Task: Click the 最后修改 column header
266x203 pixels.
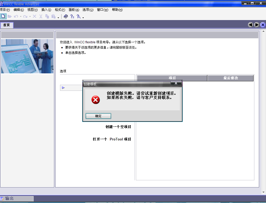Action: click(231, 78)
